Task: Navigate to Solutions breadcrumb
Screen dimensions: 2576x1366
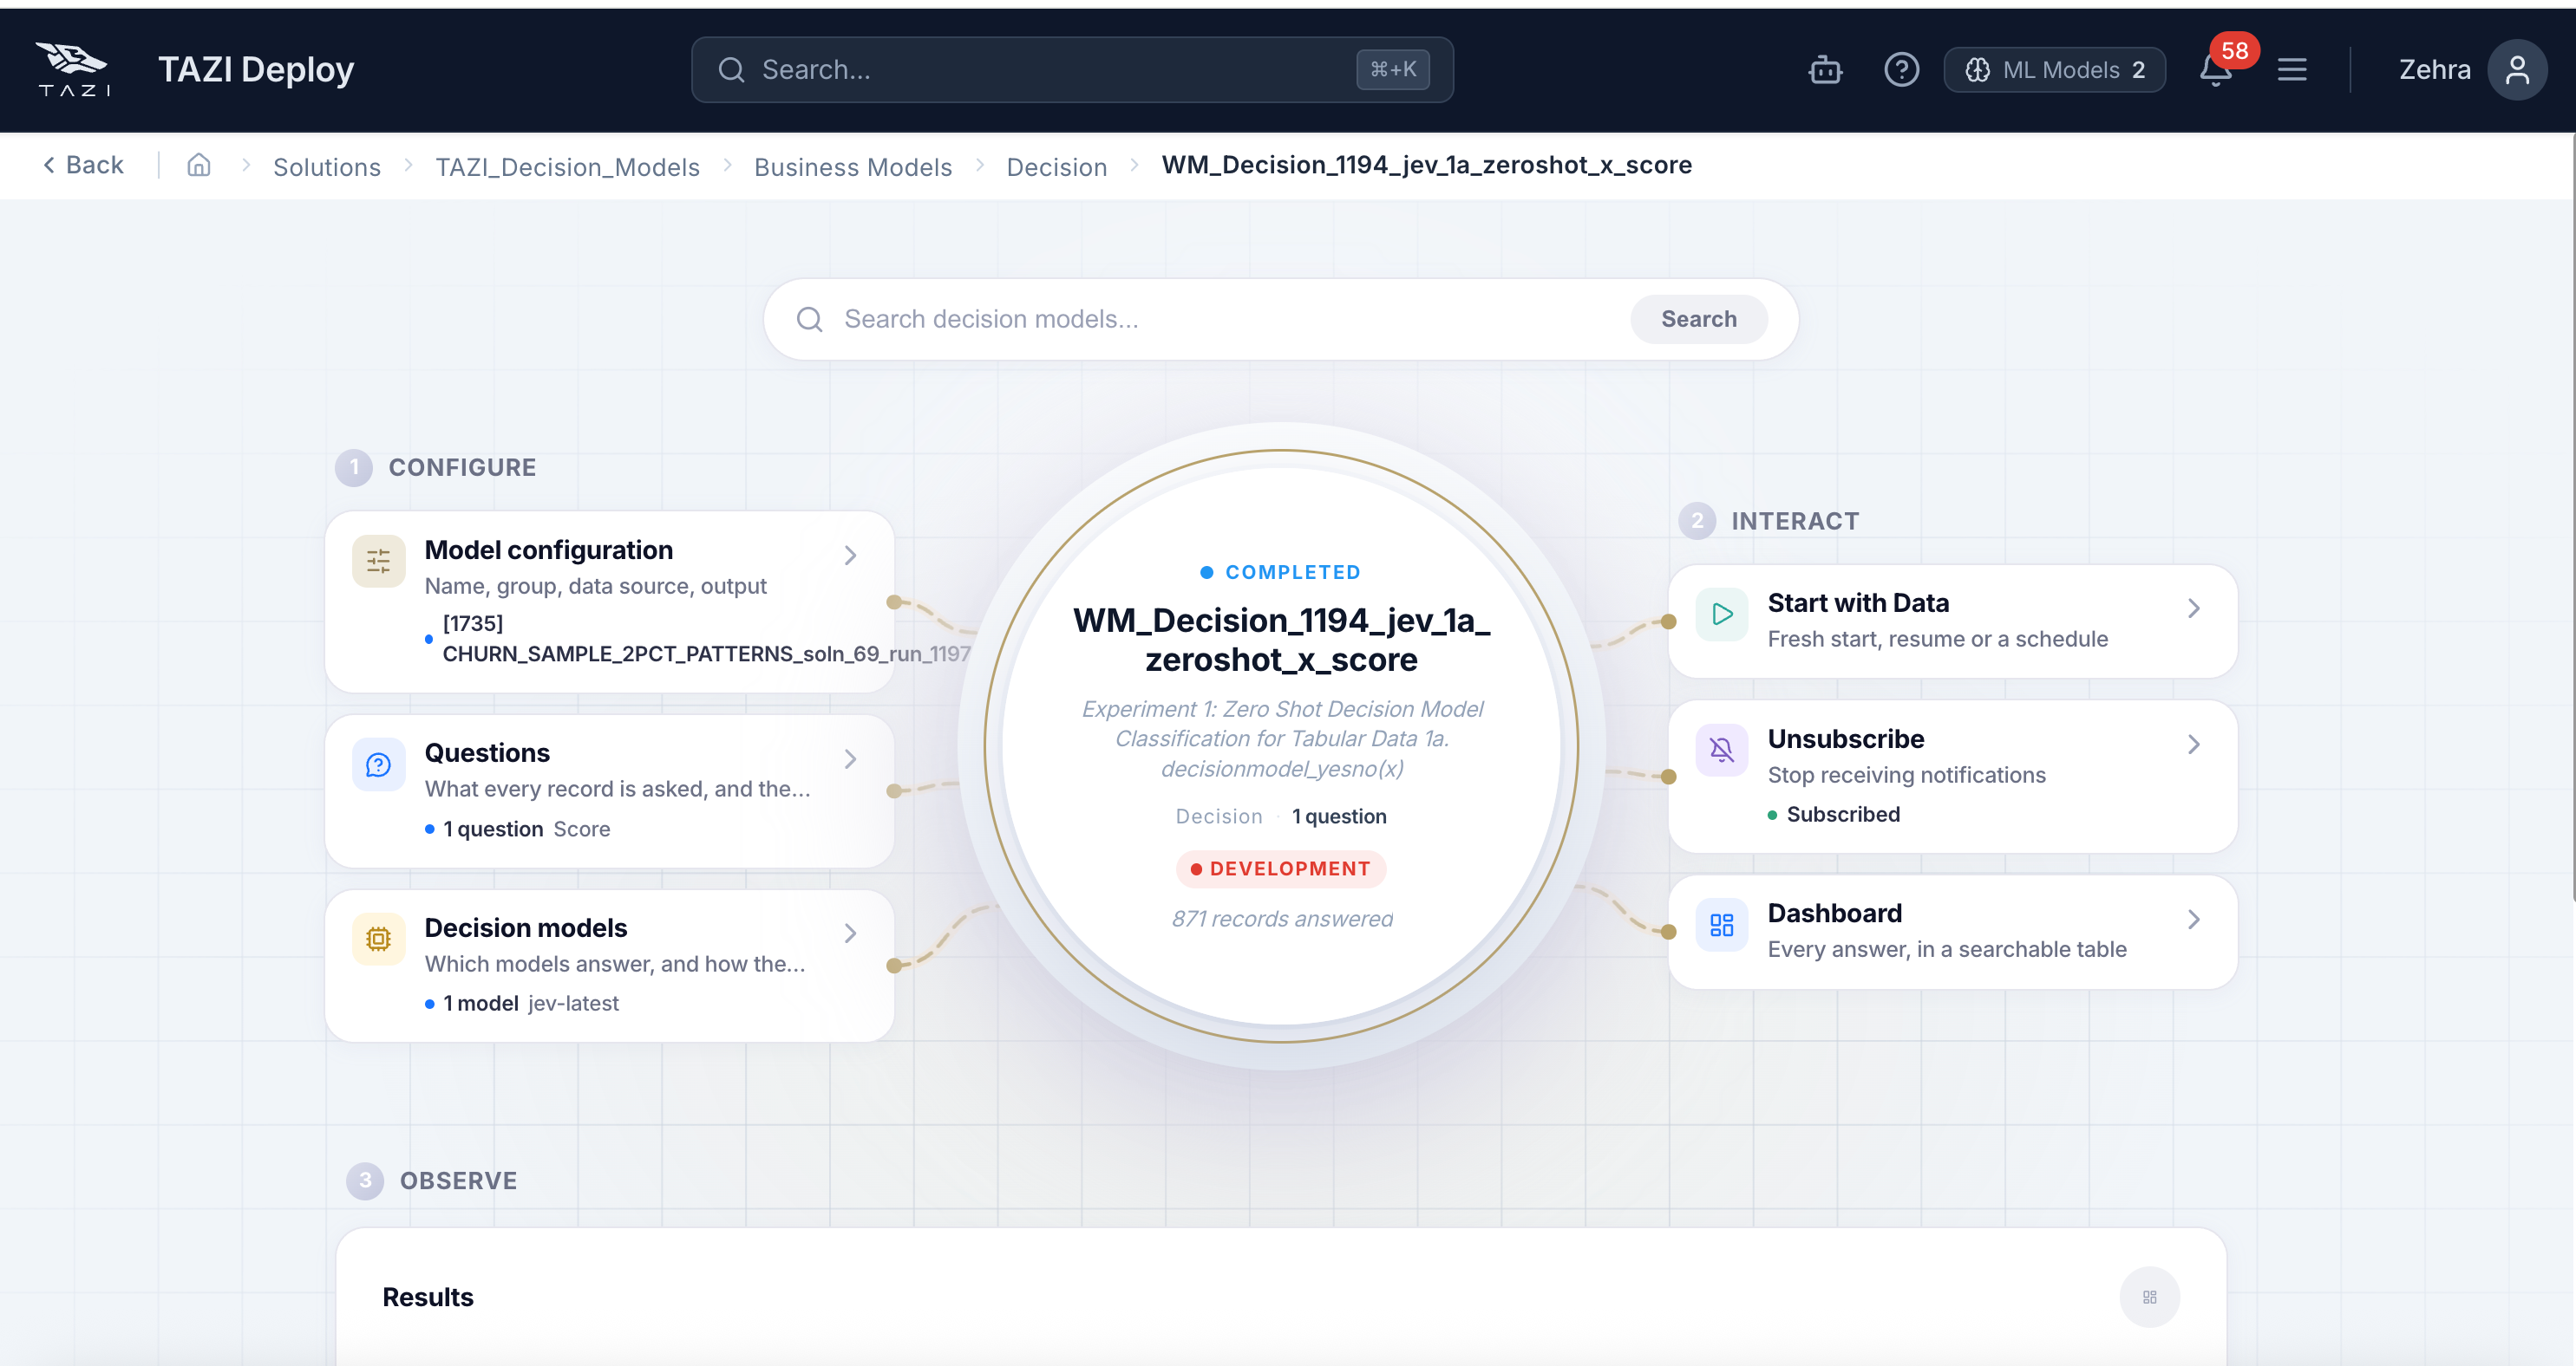Action: pos(327,167)
